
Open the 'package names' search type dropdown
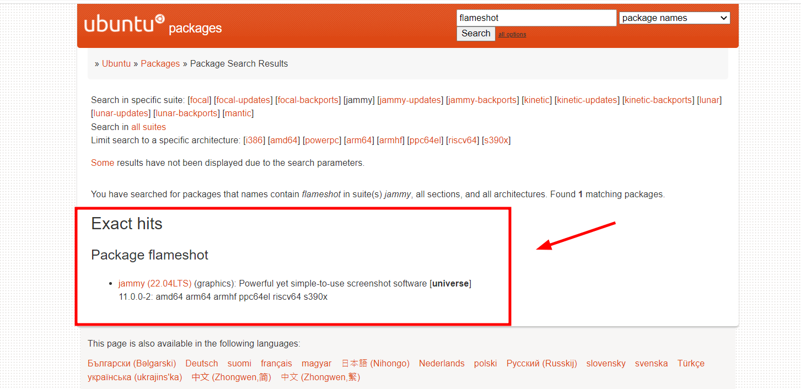(675, 18)
